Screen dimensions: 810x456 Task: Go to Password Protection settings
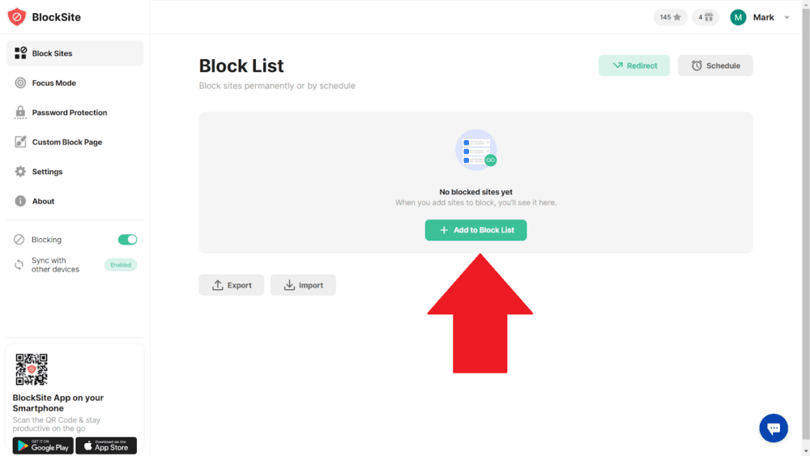click(x=69, y=113)
